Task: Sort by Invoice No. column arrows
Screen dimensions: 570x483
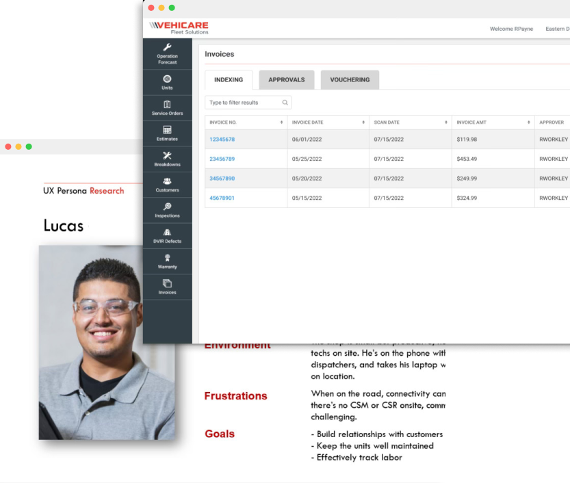Action: pyautogui.click(x=281, y=122)
